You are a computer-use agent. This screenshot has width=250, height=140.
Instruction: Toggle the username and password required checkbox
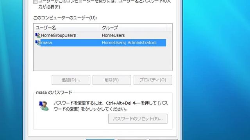[x=35, y=2]
